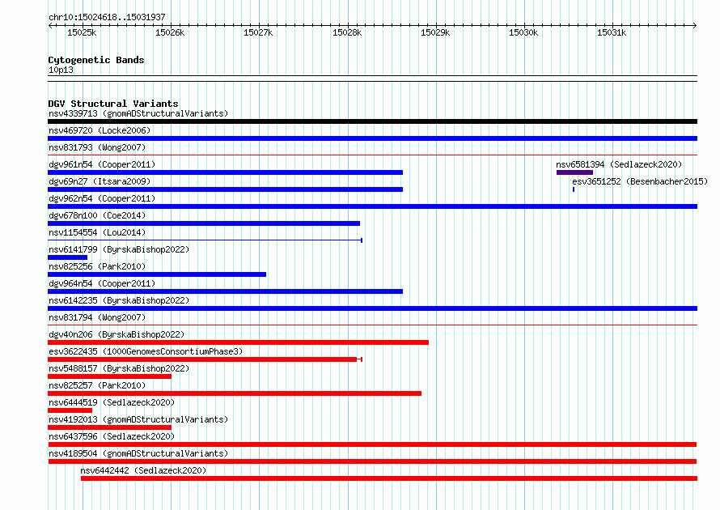Open dgv40n206 (ByrskaBishop2022) variant label
This screenshot has width=720, height=510.
[x=116, y=334]
